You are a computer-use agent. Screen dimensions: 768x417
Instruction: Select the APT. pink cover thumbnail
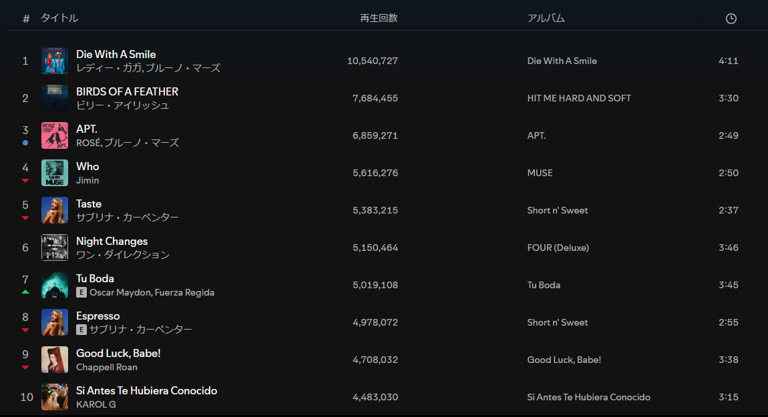point(55,135)
